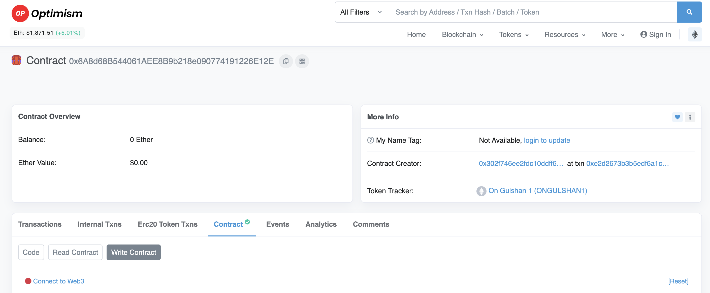Click the red Web3 connection status dot

pyautogui.click(x=28, y=281)
